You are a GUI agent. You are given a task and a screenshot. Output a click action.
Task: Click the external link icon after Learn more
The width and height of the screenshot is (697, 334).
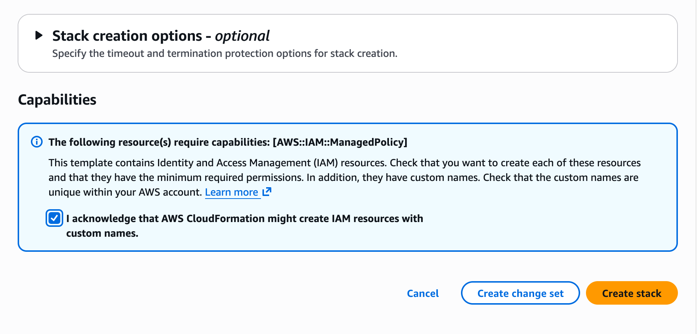[267, 192]
